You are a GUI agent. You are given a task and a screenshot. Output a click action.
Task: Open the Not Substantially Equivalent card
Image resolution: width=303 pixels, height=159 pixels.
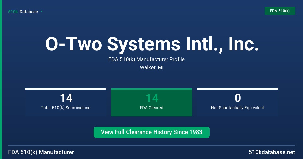[x=237, y=102]
